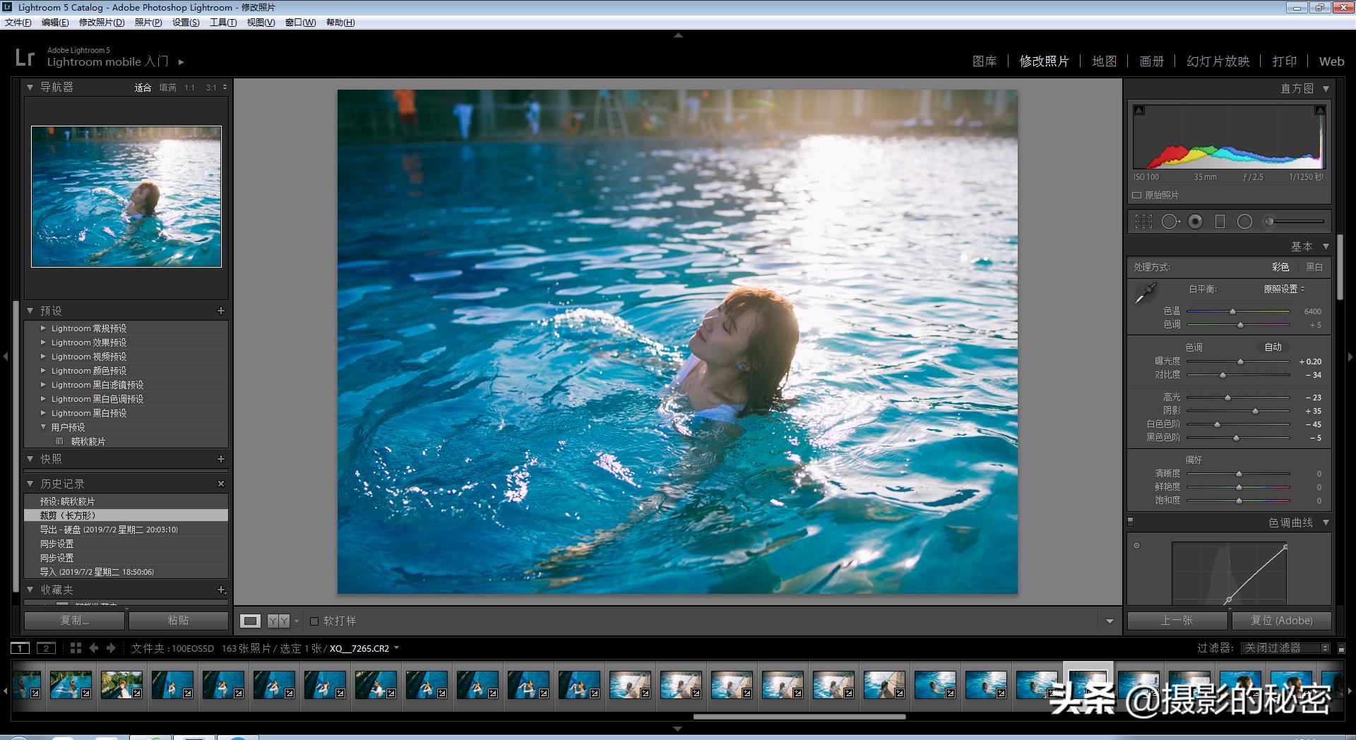Set navigator zoom to 适合
This screenshot has height=740, width=1356.
pyautogui.click(x=143, y=88)
